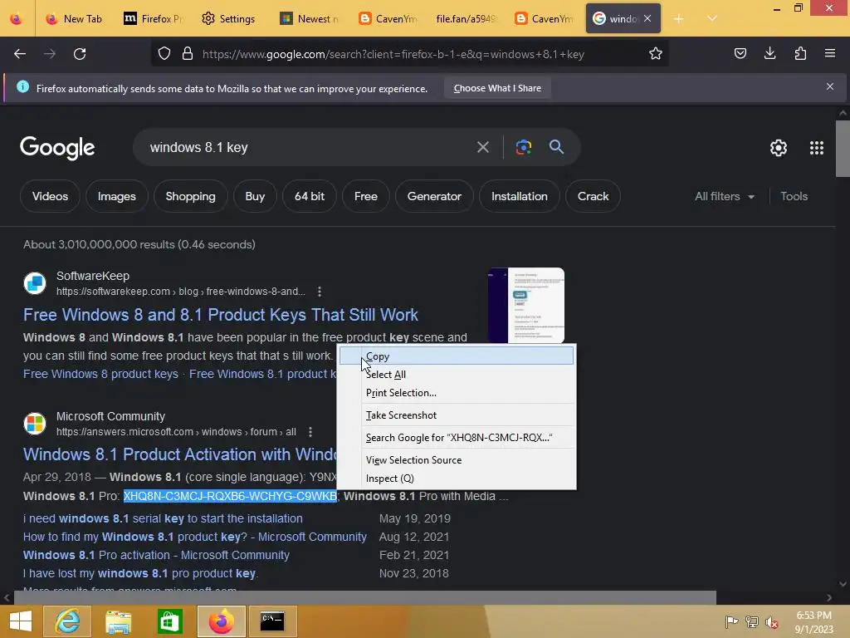Switch to the Newest tab
The height and width of the screenshot is (638, 850).
click(310, 18)
